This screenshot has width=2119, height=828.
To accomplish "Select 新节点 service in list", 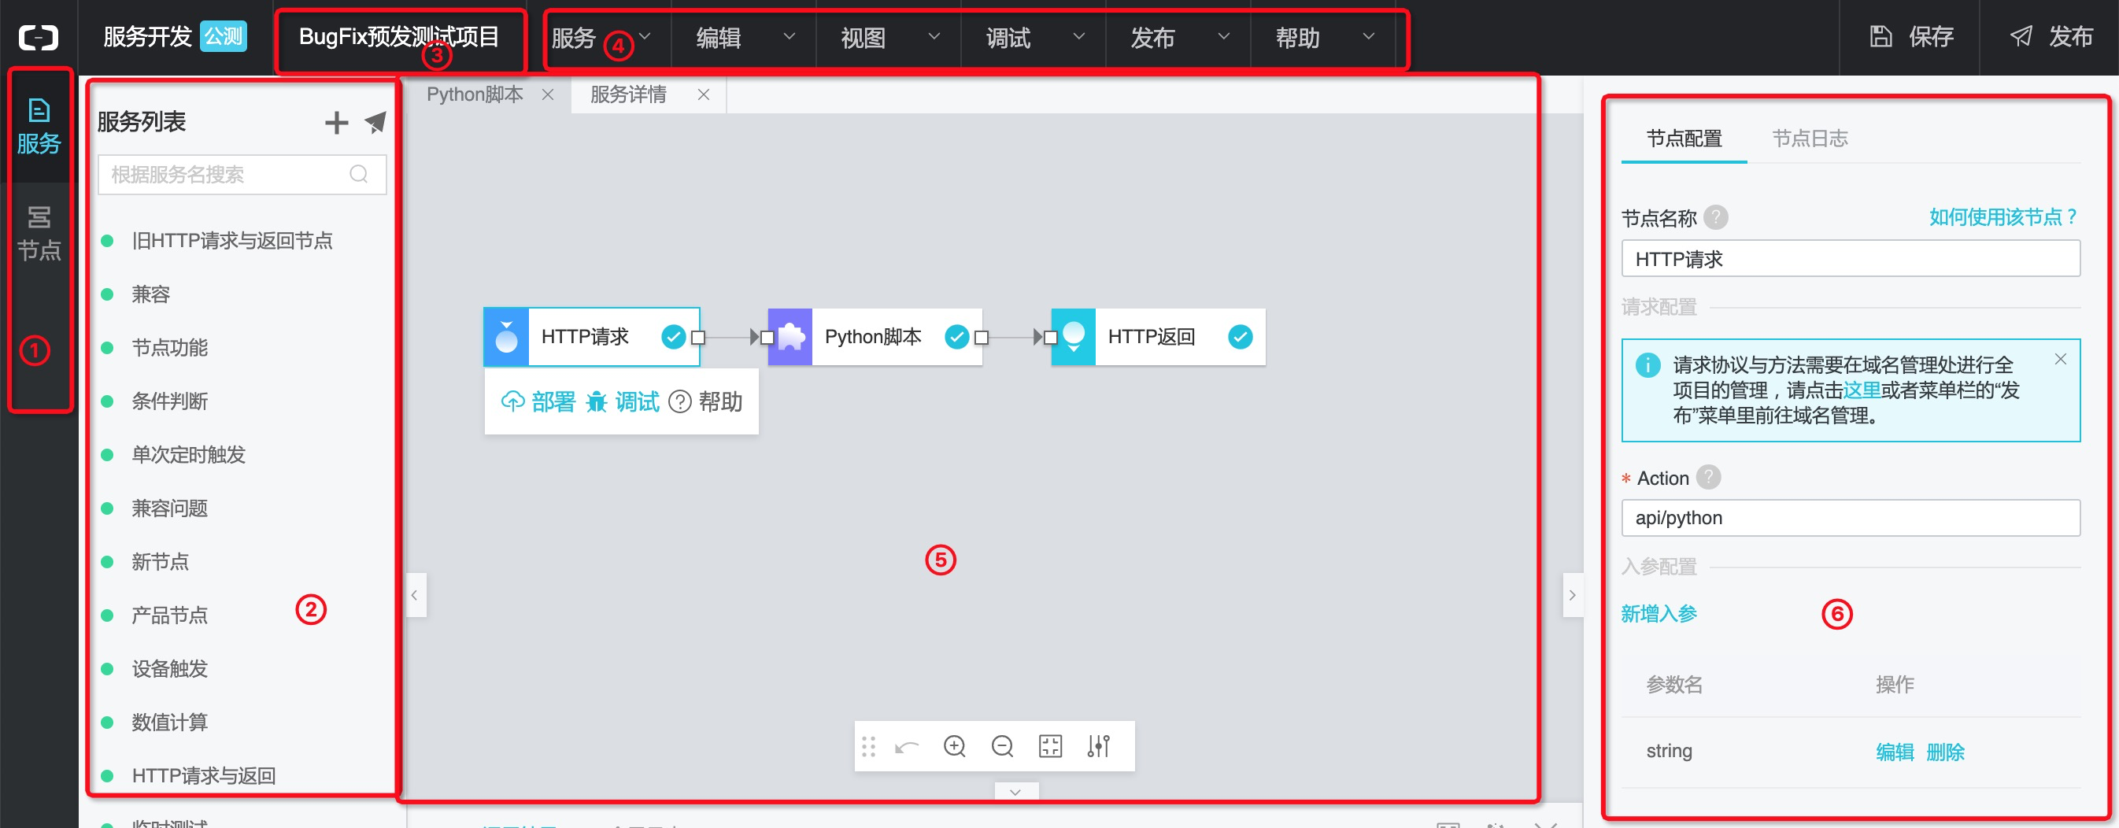I will click(160, 562).
